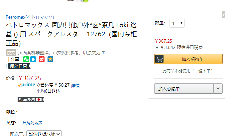Expand the 加入心愿单 arrow dropdown

(x=218, y=89)
